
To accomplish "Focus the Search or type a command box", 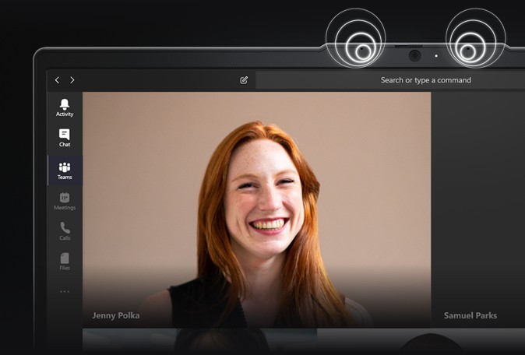I will 390,80.
